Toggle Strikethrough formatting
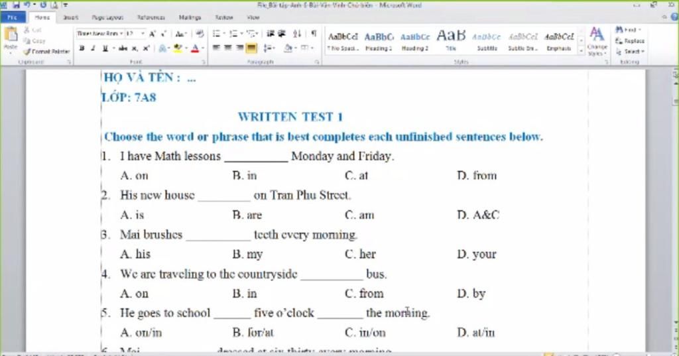Image resolution: width=679 pixels, height=356 pixels. click(x=123, y=48)
